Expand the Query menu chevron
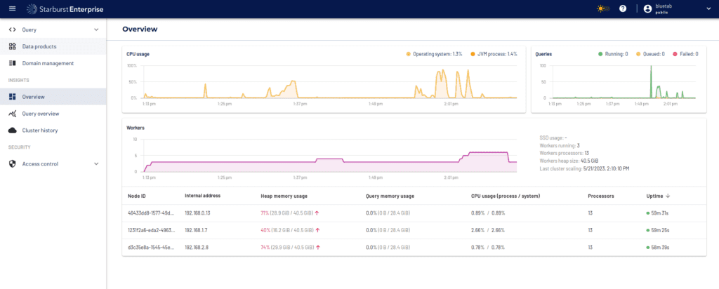 point(95,29)
